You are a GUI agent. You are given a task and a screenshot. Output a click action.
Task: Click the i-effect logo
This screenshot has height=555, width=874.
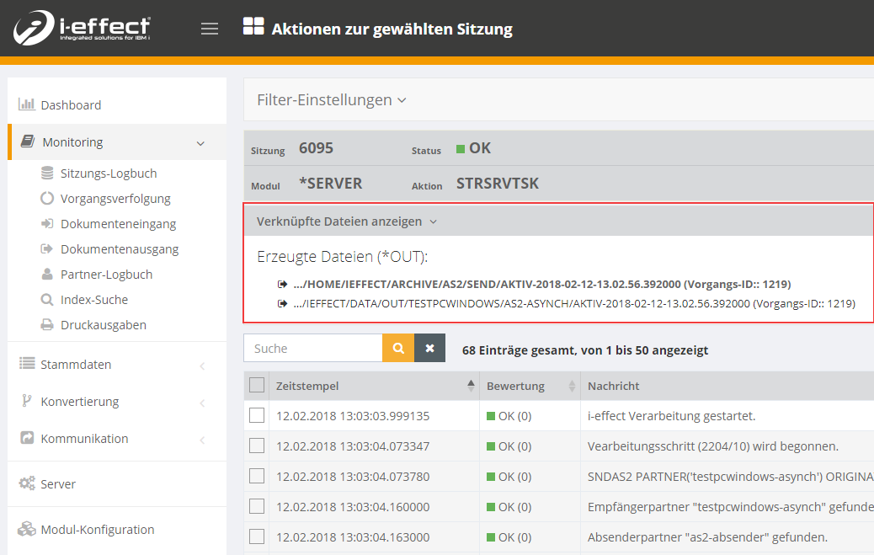click(x=82, y=29)
